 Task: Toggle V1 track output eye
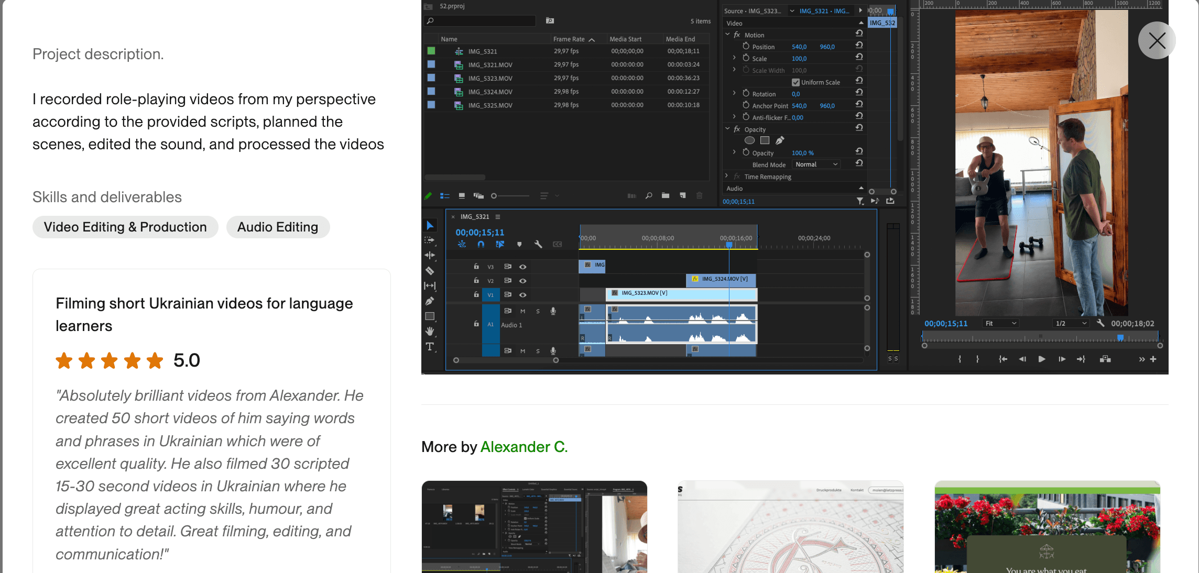pos(523,295)
